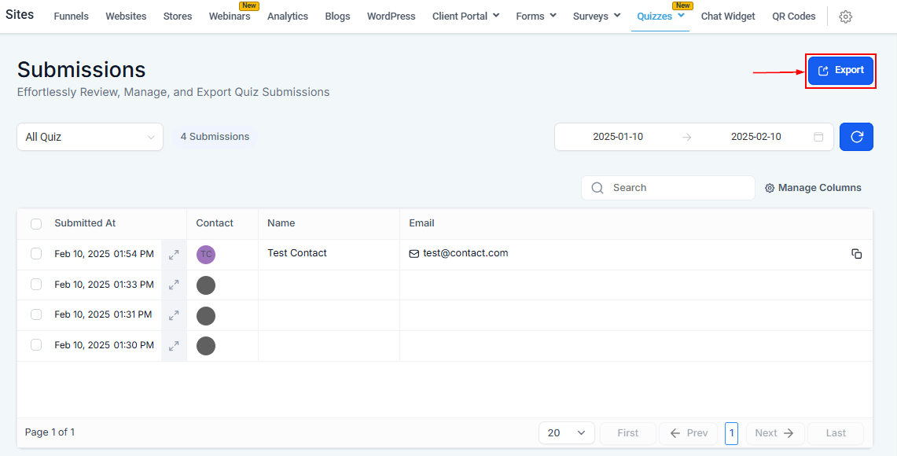Screen dimensions: 897x456
Task: Click the Sites label
Action: [x=20, y=14]
